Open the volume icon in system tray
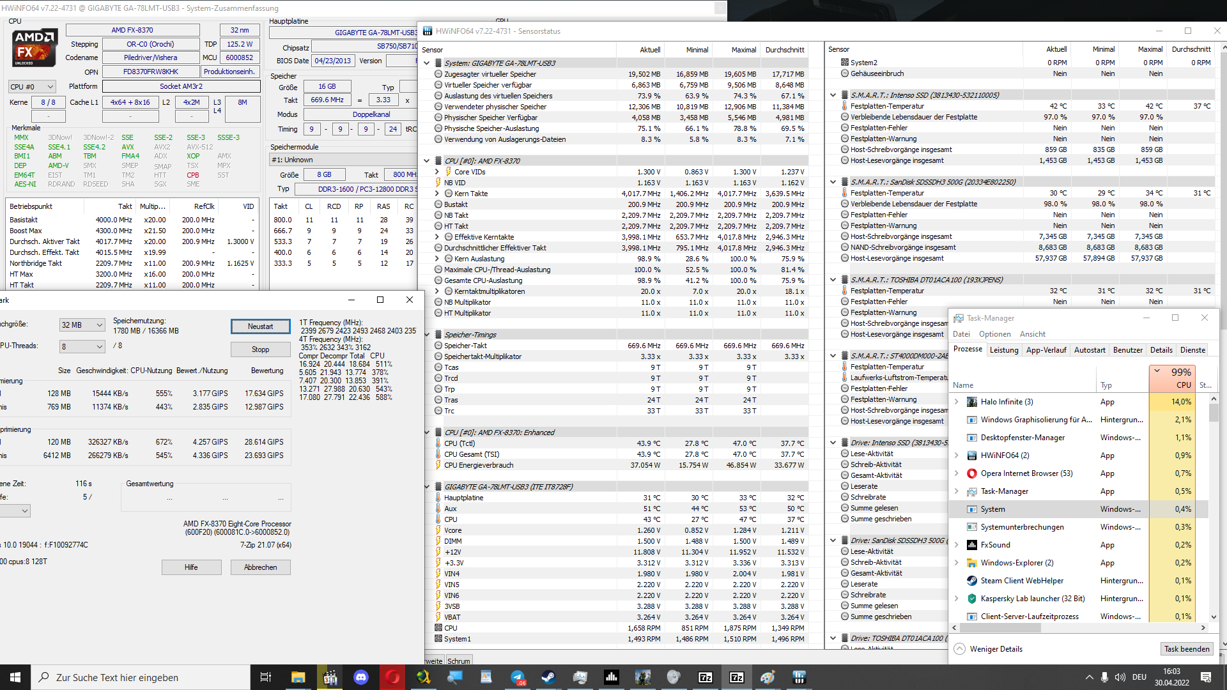Screen dimensions: 1227x690 1120,677
